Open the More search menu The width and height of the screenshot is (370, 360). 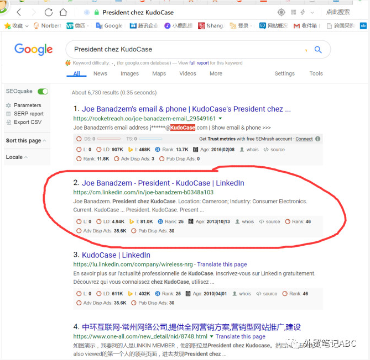216,74
